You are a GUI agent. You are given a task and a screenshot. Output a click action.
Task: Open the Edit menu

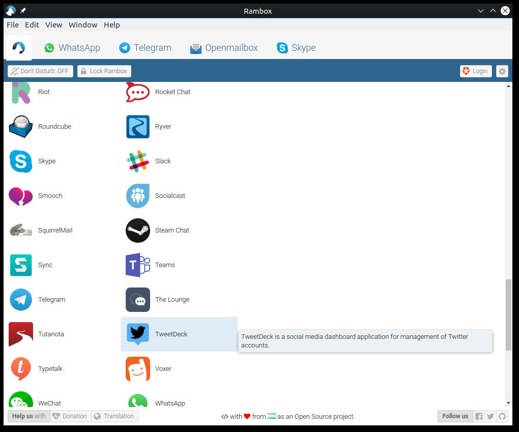tap(32, 25)
